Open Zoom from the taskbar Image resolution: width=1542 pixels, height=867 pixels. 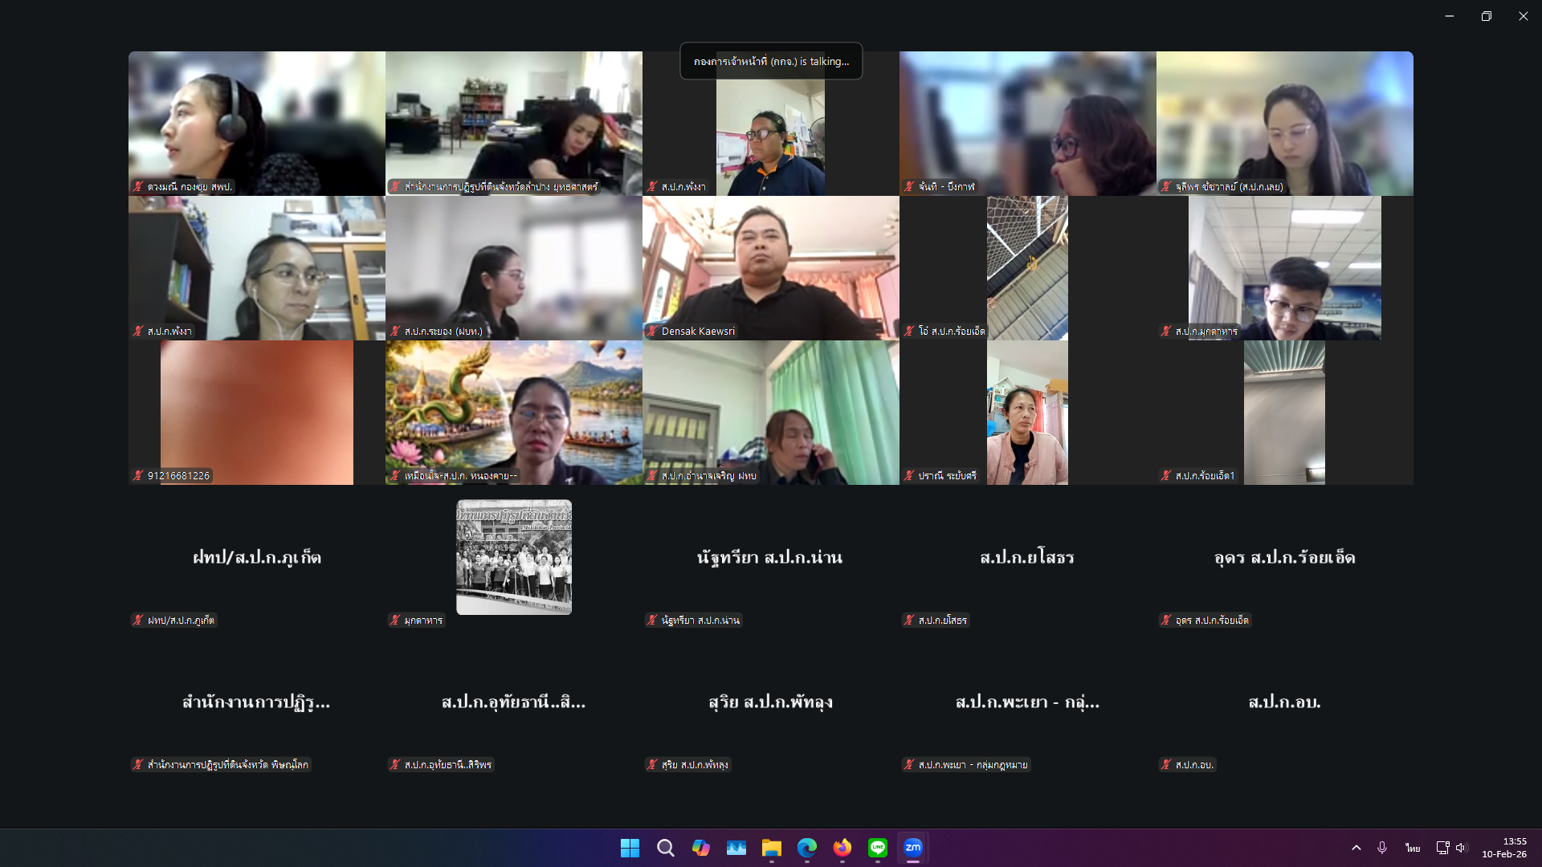tap(912, 848)
